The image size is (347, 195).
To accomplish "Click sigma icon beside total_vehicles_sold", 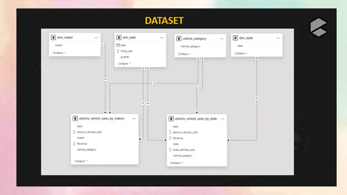I will (x=170, y=150).
